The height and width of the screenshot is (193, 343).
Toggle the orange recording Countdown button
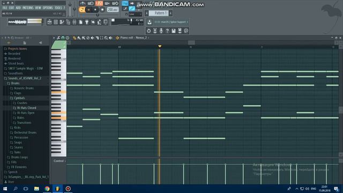click(99, 3)
